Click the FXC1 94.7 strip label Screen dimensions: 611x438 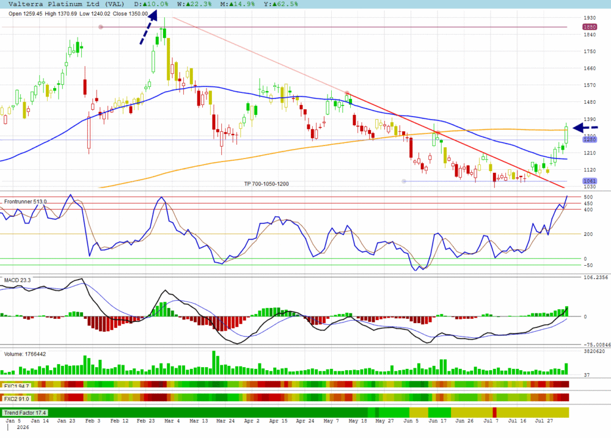pos(16,386)
